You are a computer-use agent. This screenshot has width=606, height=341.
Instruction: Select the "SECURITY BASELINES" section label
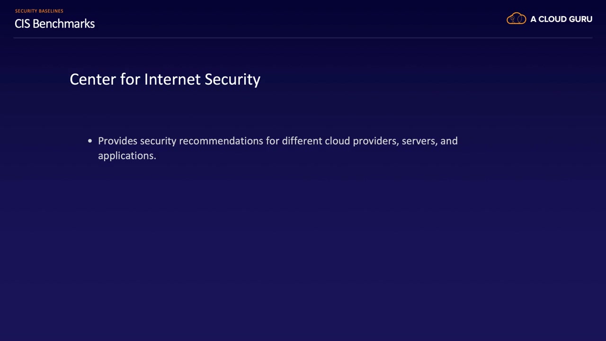coord(39,11)
